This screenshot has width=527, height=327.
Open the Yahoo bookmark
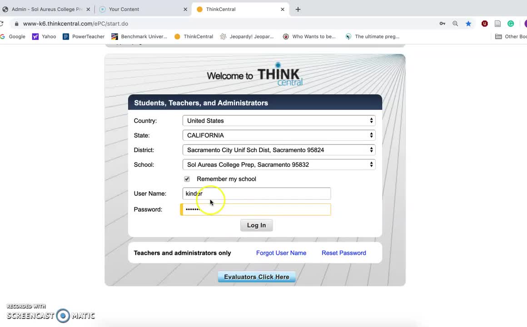(44, 36)
